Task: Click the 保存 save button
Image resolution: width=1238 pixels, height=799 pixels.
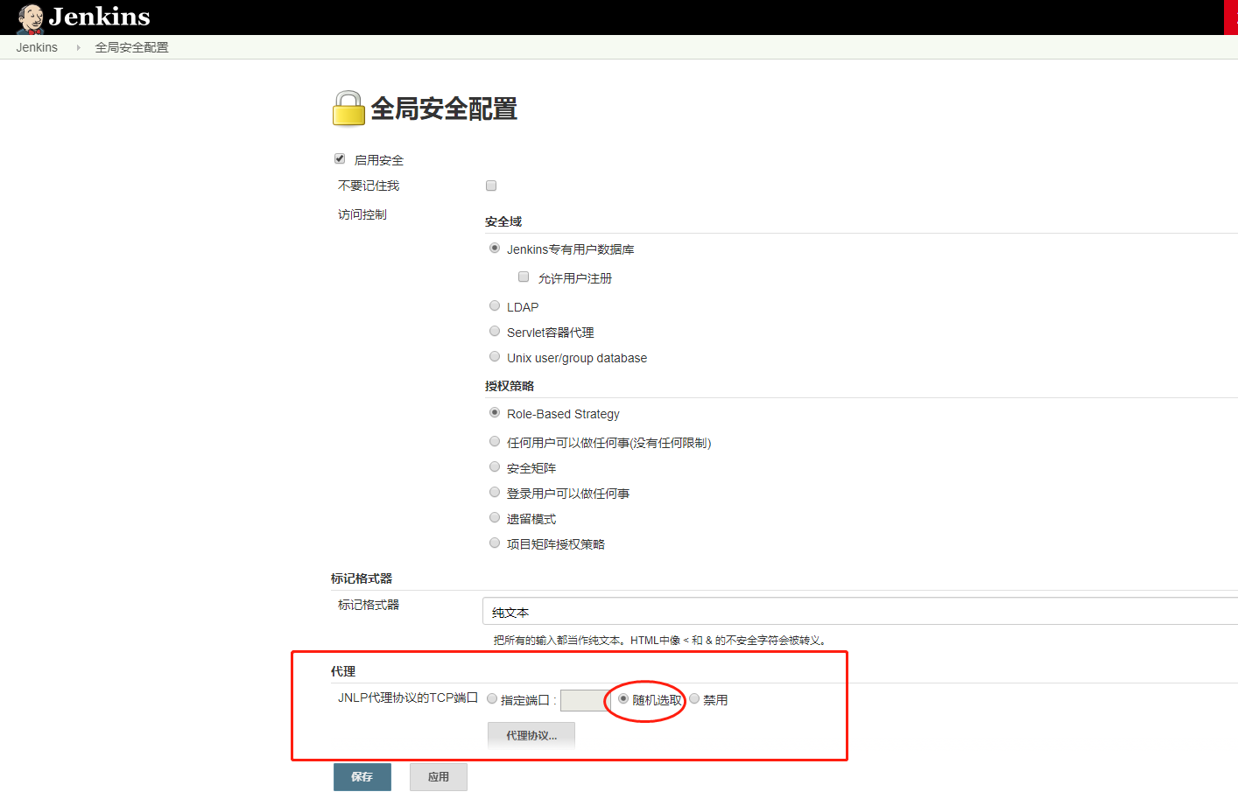Action: [x=362, y=777]
